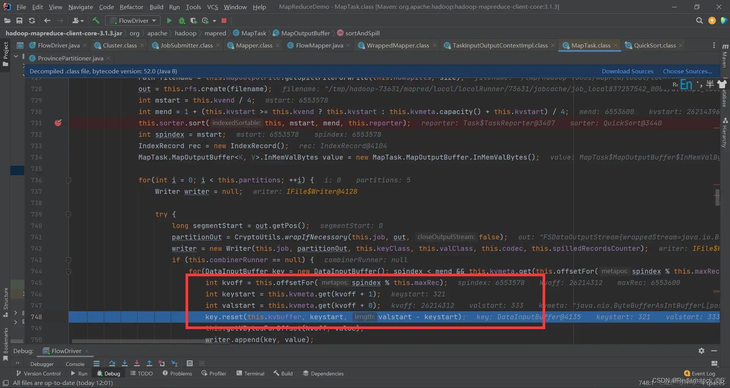Image resolution: width=730 pixels, height=388 pixels.
Task: Click Step Into in the debug toolbar
Action: [124, 363]
